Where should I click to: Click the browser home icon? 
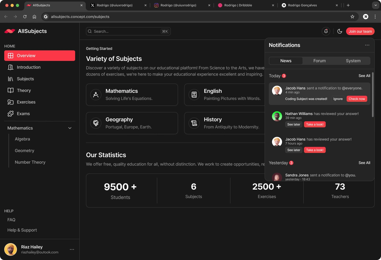34,17
